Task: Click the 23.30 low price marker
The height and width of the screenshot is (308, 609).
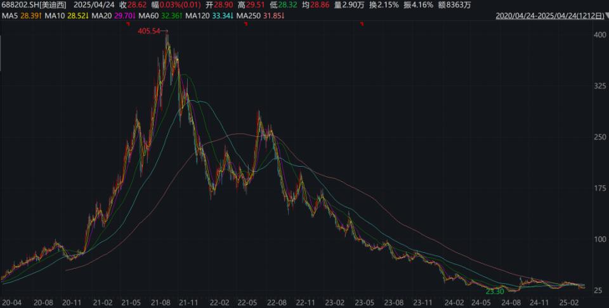Action: pyautogui.click(x=495, y=292)
